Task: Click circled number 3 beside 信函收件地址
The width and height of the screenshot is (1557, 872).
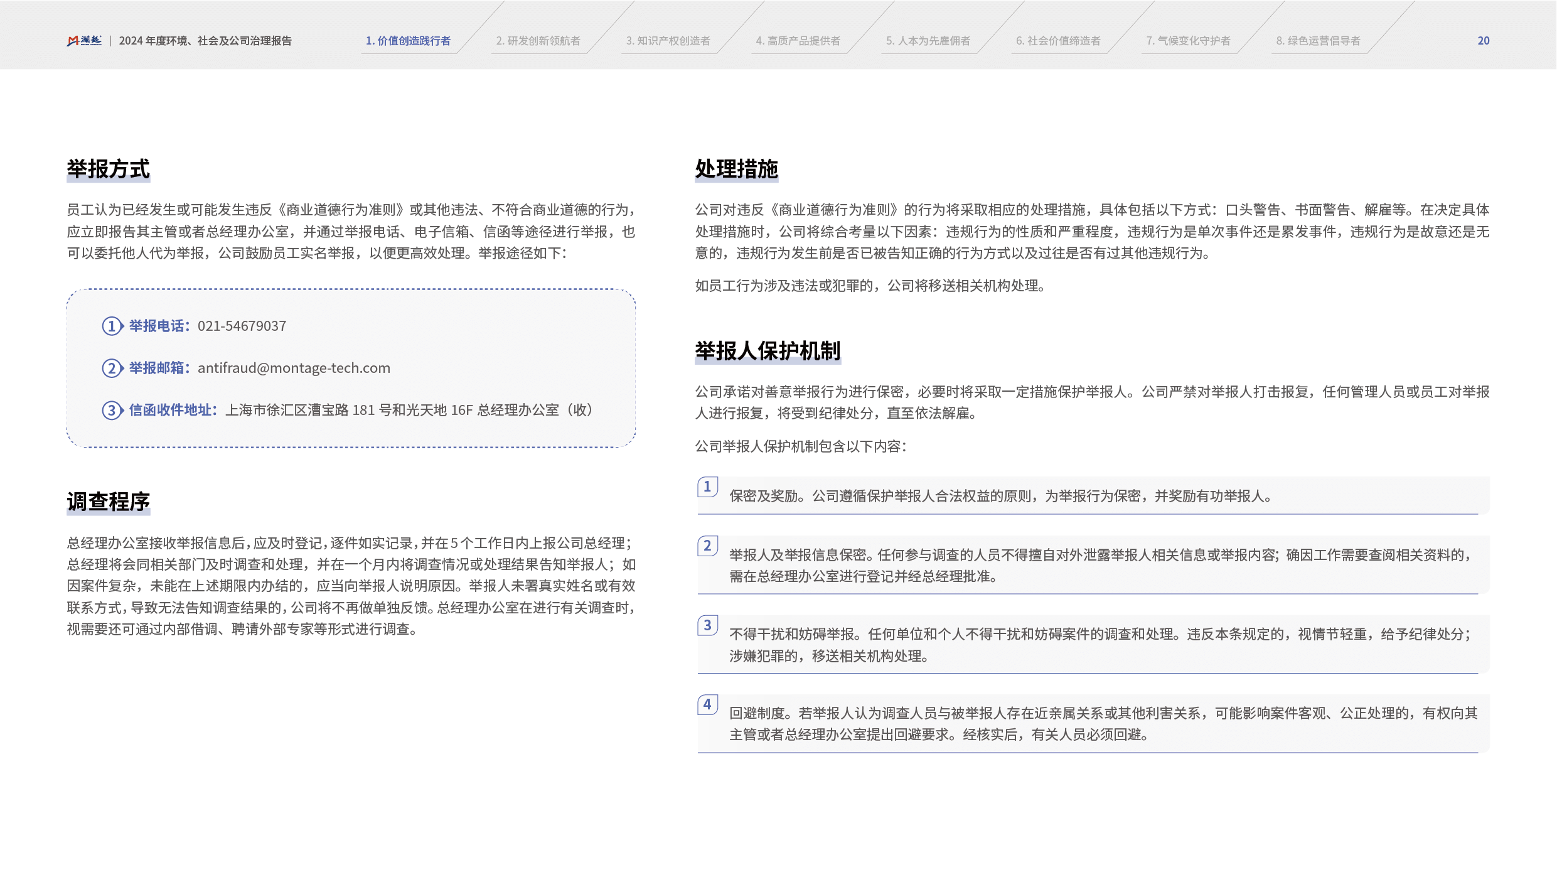Action: (112, 410)
